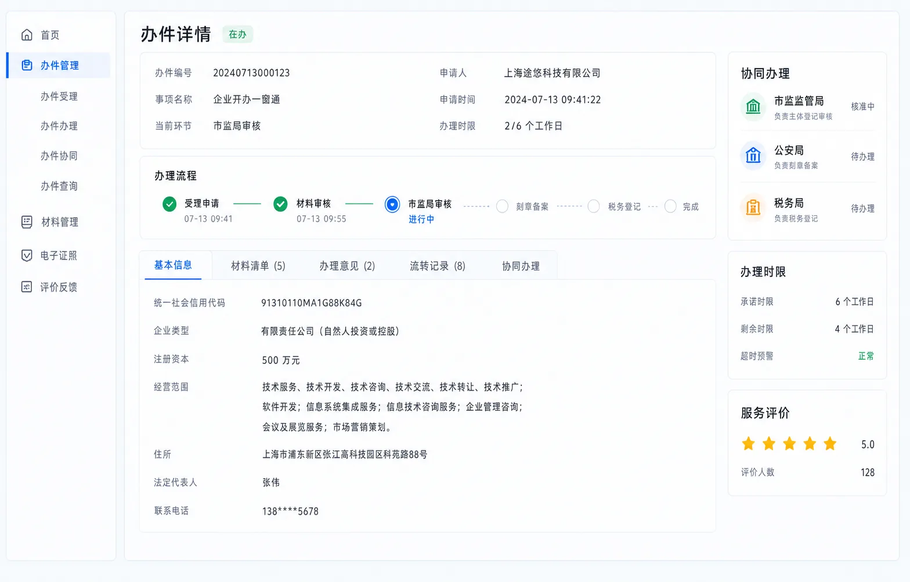Viewport: 910px width, 582px height.
Task: Open 评价反馈 menu item
Action: tap(58, 287)
